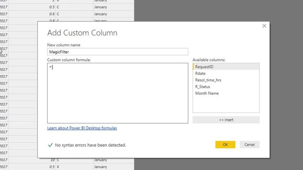Select RequestID in Available columns

pyautogui.click(x=226, y=67)
